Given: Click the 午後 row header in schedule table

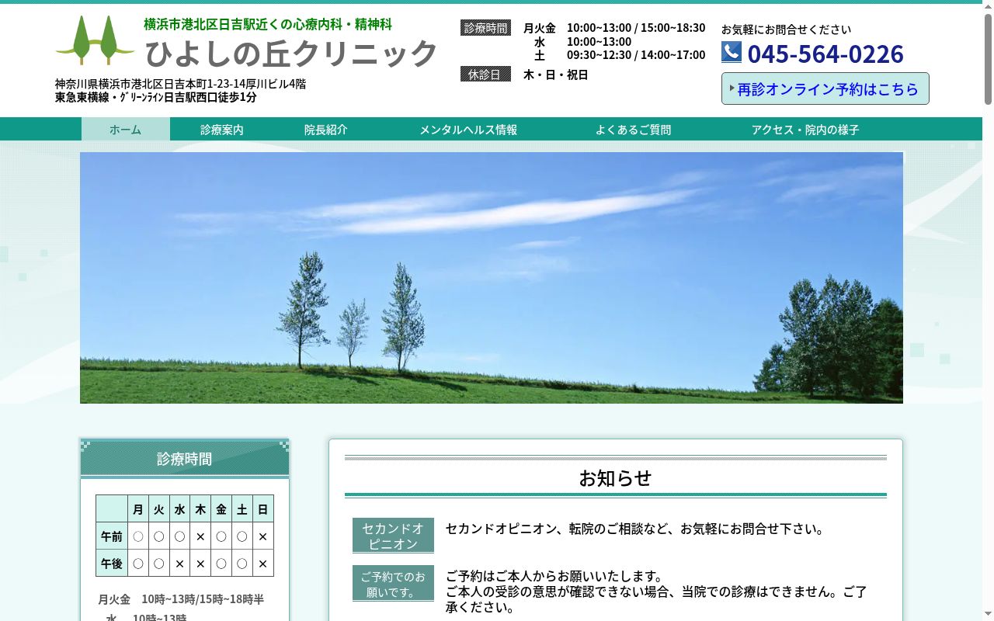Looking at the screenshot, I should click(112, 564).
